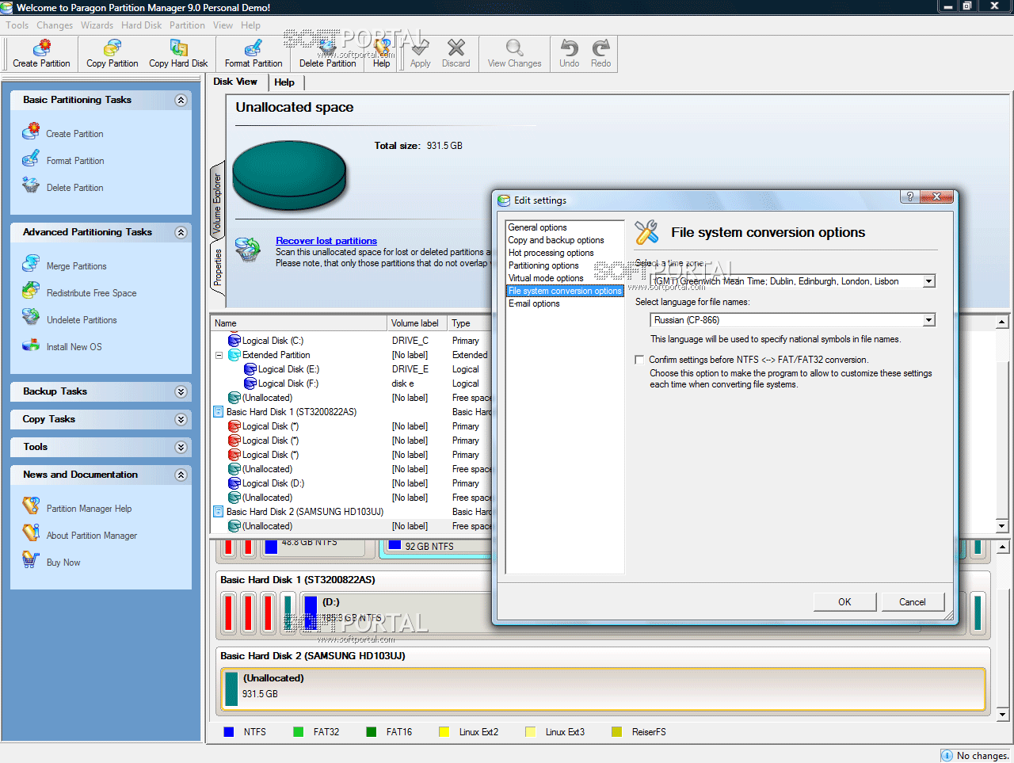This screenshot has width=1014, height=763.
Task: Select Logical Disk (C:) in partition list
Action: click(x=273, y=341)
